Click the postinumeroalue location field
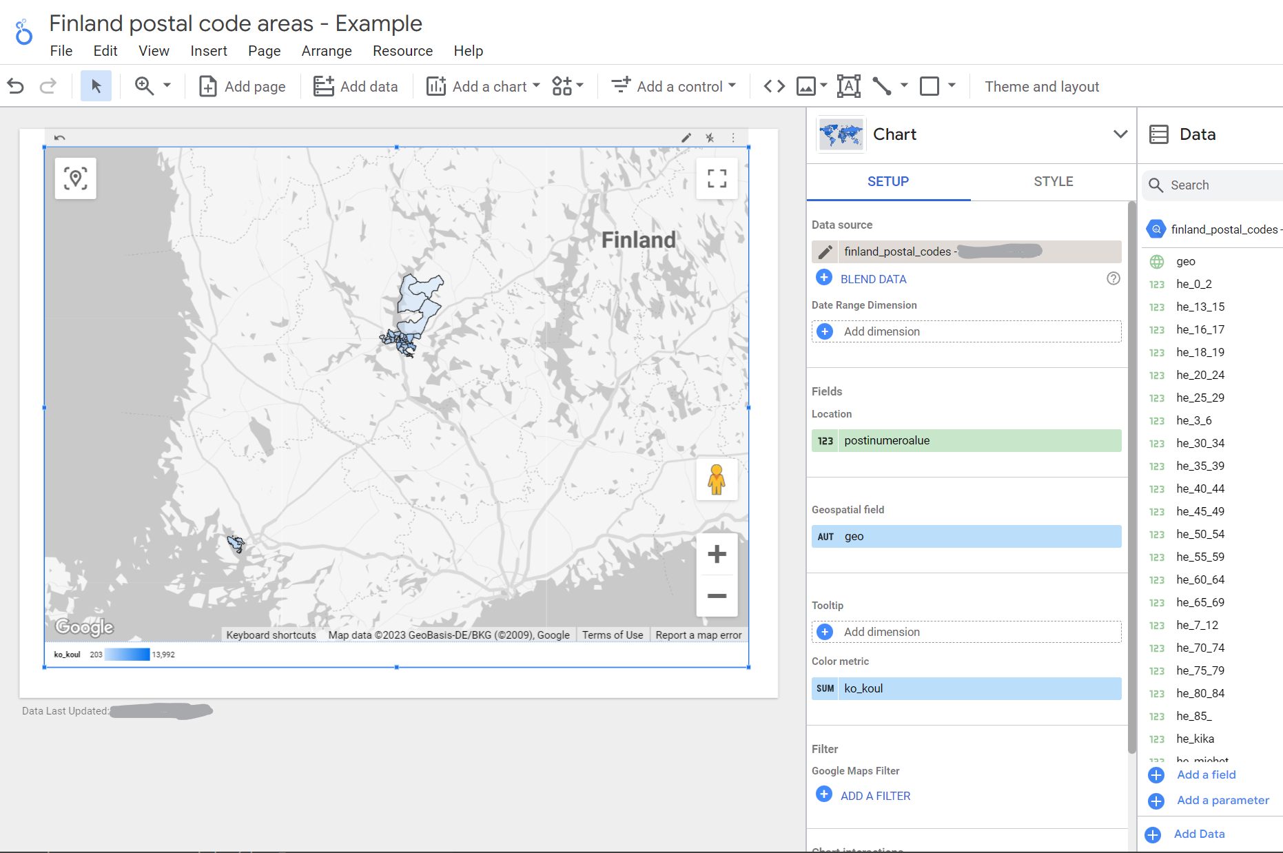This screenshot has height=853, width=1283. [966, 441]
